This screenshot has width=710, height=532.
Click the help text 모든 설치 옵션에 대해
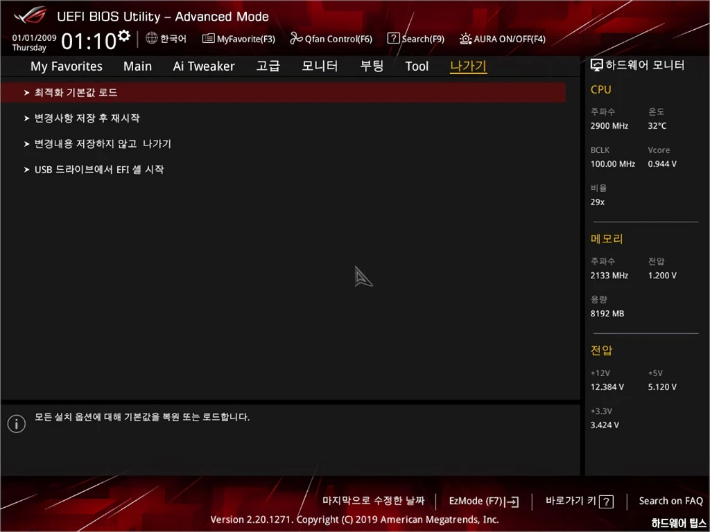point(142,416)
